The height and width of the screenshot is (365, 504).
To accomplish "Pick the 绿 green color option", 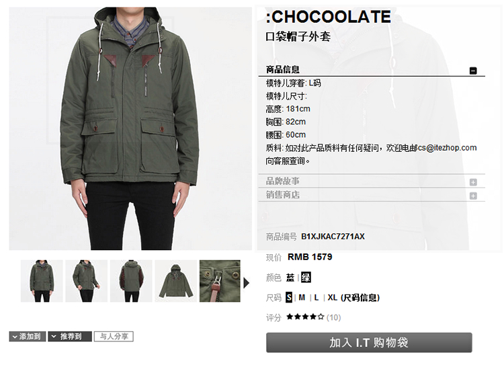I will coord(306,277).
